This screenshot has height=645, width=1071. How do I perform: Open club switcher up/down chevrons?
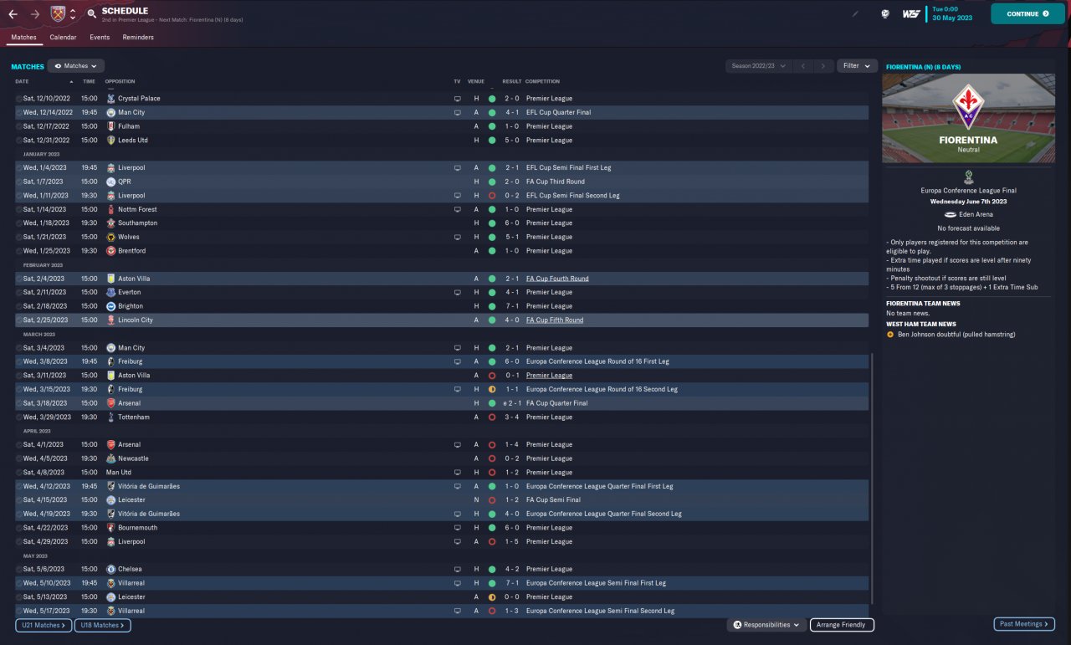pos(73,14)
